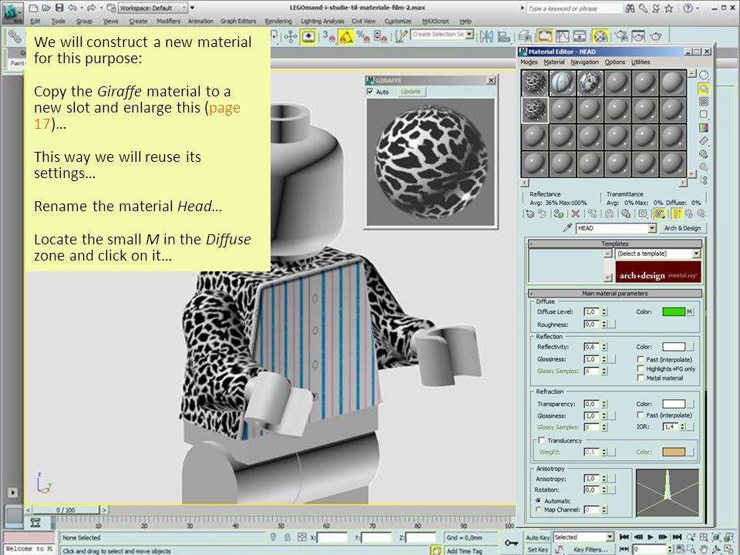740x555 pixels.
Task: Click the favorites star icon in title bar
Action: pos(669,8)
